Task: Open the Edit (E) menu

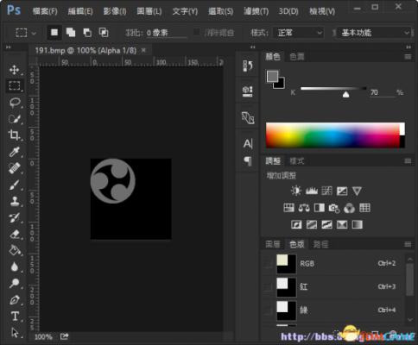Action: coord(80,11)
